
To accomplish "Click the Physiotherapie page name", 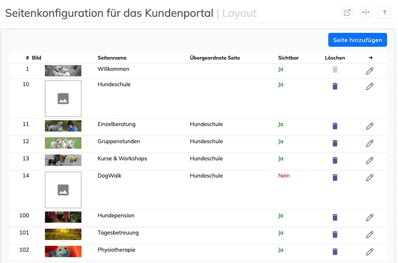I will [x=116, y=250].
